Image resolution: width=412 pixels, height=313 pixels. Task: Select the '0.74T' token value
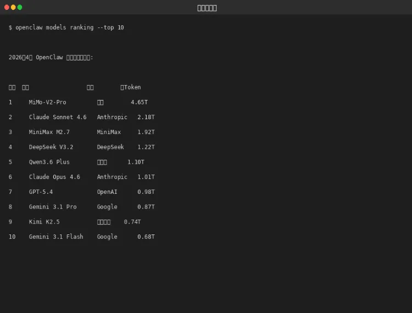click(x=132, y=222)
